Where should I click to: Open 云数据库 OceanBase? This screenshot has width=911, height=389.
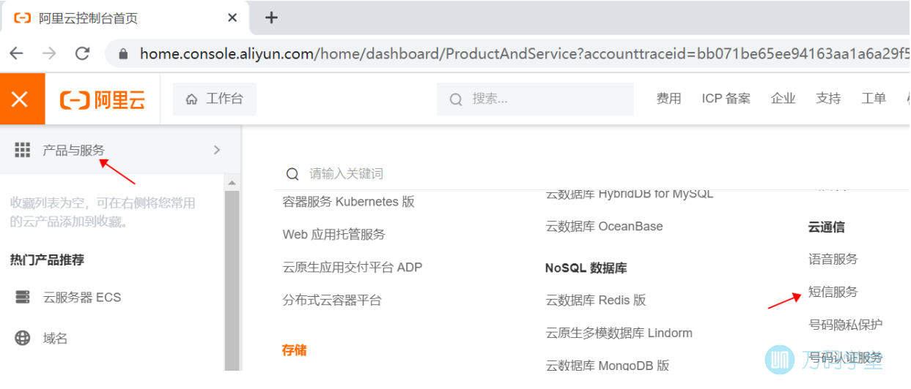point(605,227)
